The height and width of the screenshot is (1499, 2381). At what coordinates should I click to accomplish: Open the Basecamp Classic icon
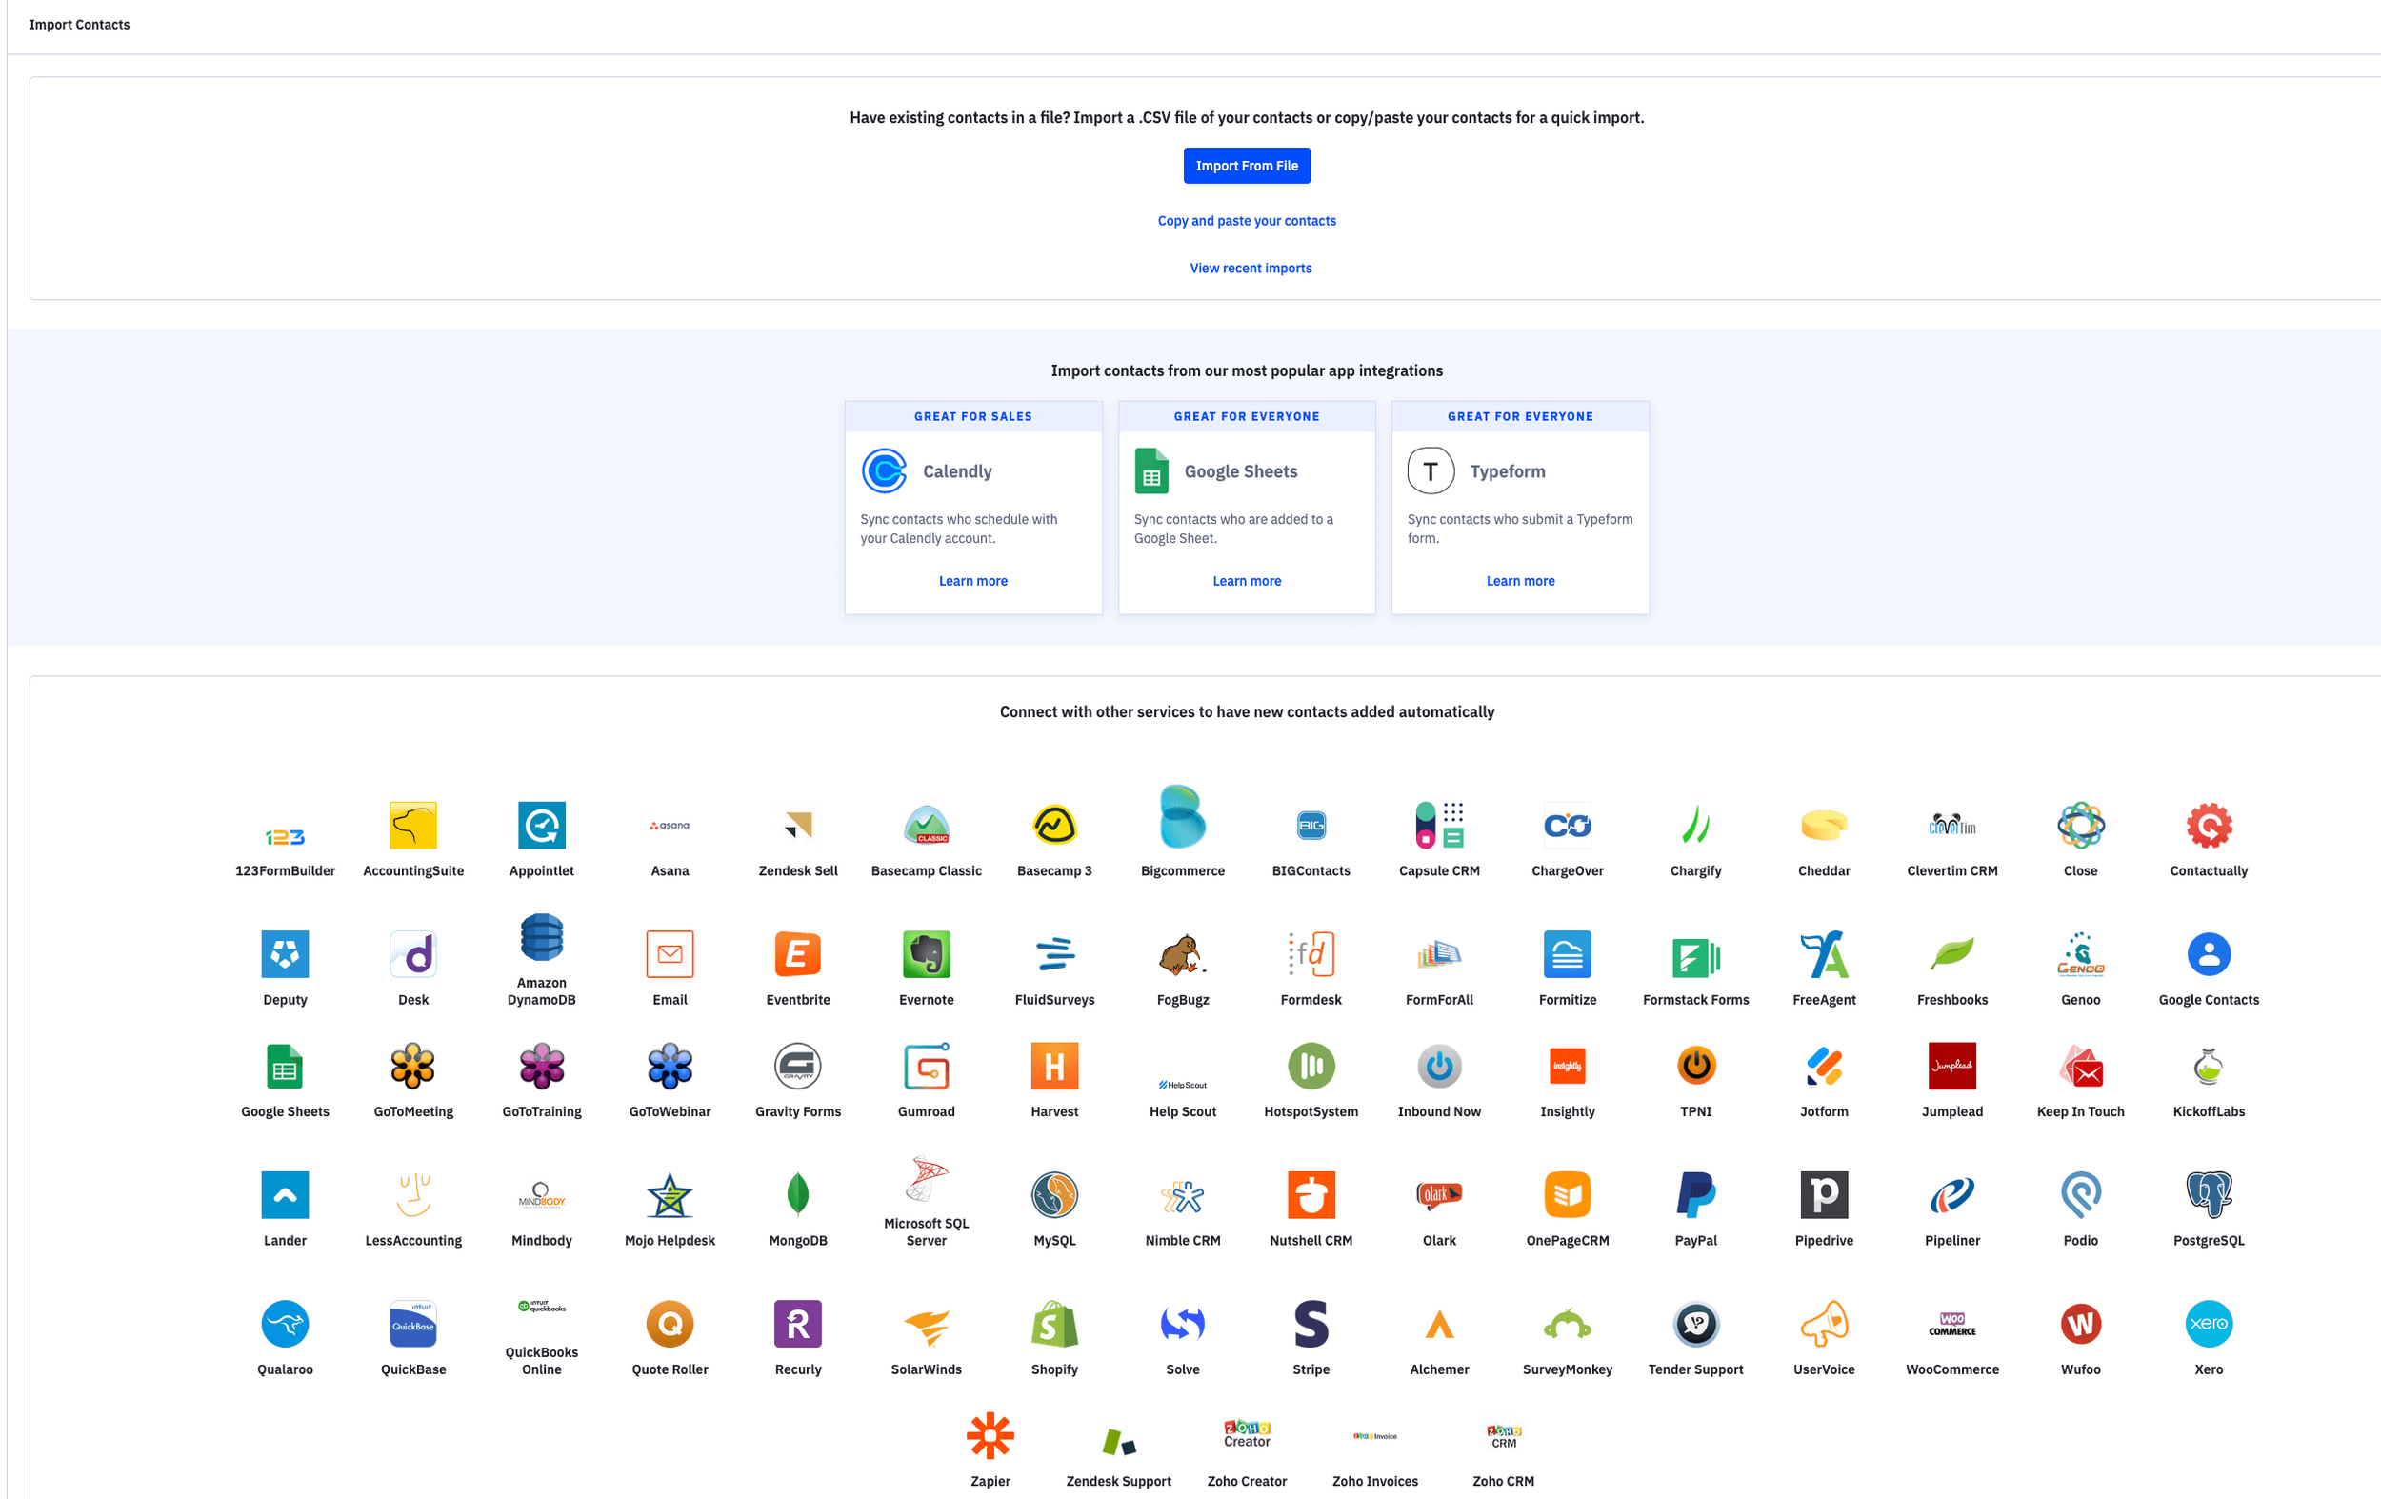[927, 825]
